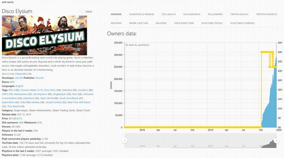284x158 pixels.
Task: Open the Store link
Action: click(5, 74)
